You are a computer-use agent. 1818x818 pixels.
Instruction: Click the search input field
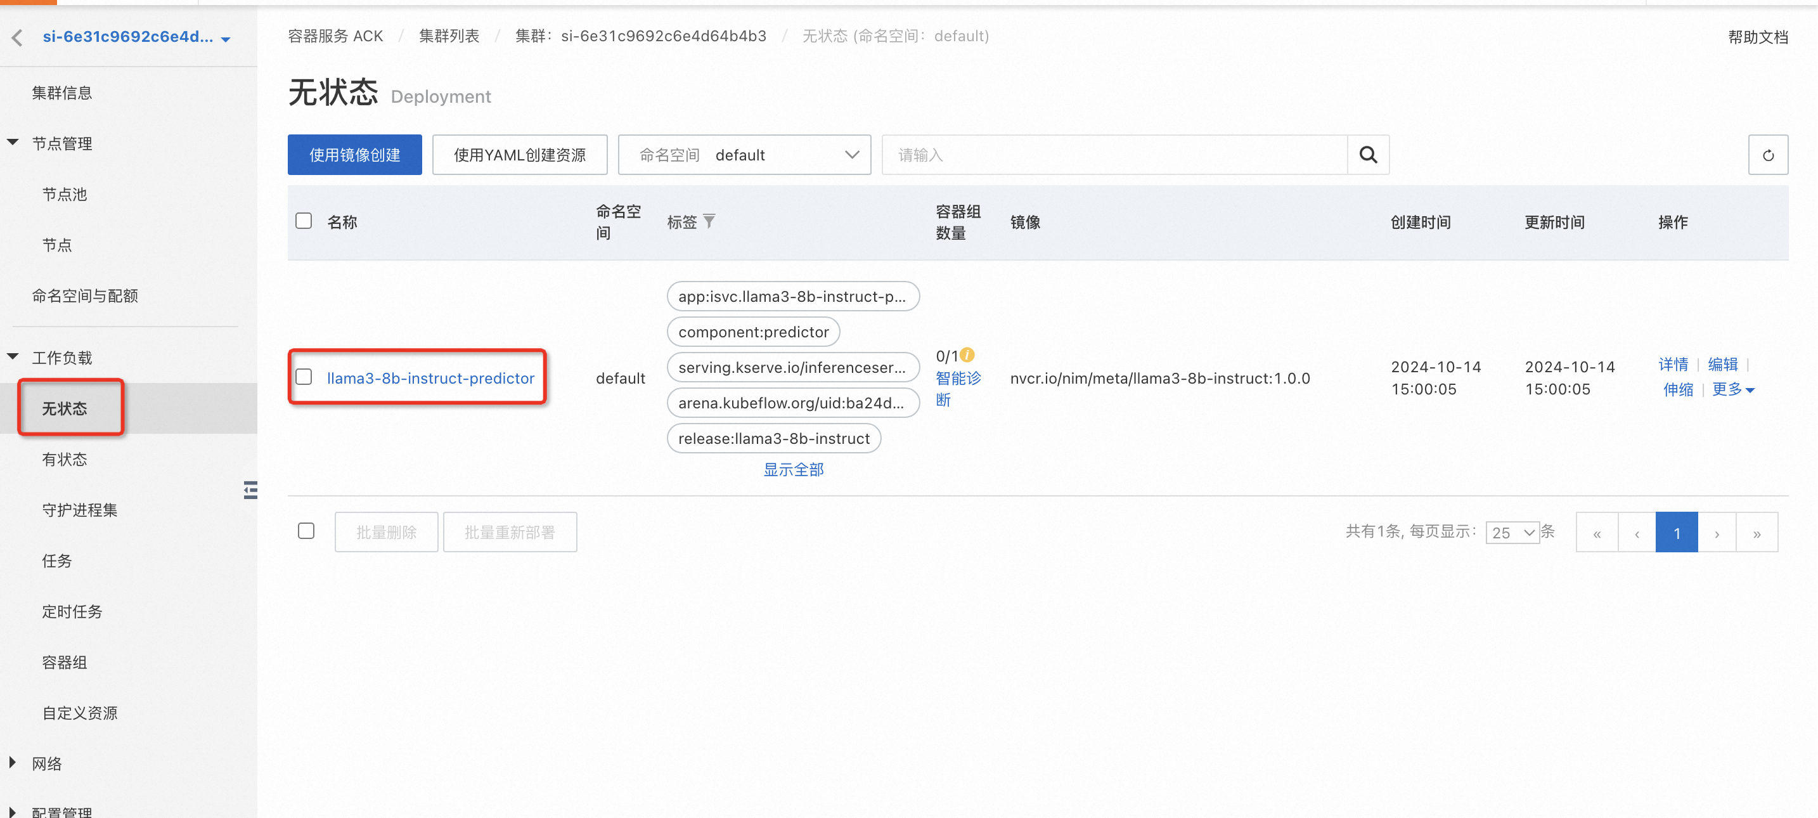coord(1114,155)
